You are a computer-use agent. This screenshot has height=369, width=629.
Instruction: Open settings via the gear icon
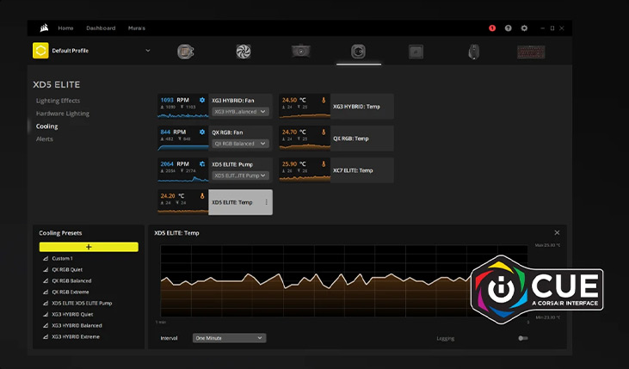click(x=524, y=28)
